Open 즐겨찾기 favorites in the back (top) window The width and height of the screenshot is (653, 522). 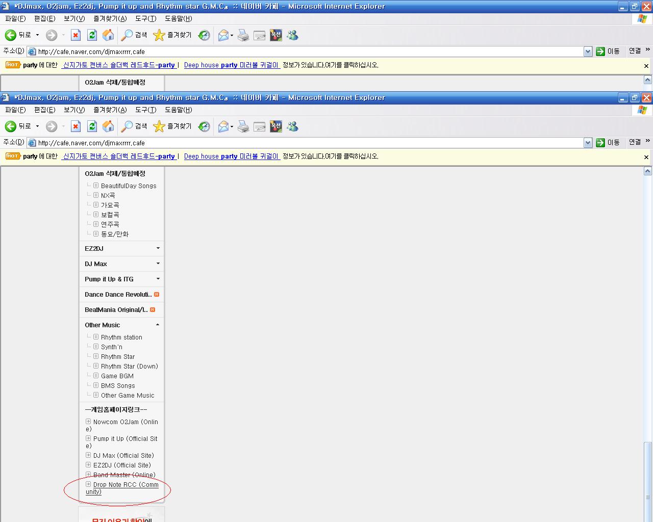pos(172,35)
